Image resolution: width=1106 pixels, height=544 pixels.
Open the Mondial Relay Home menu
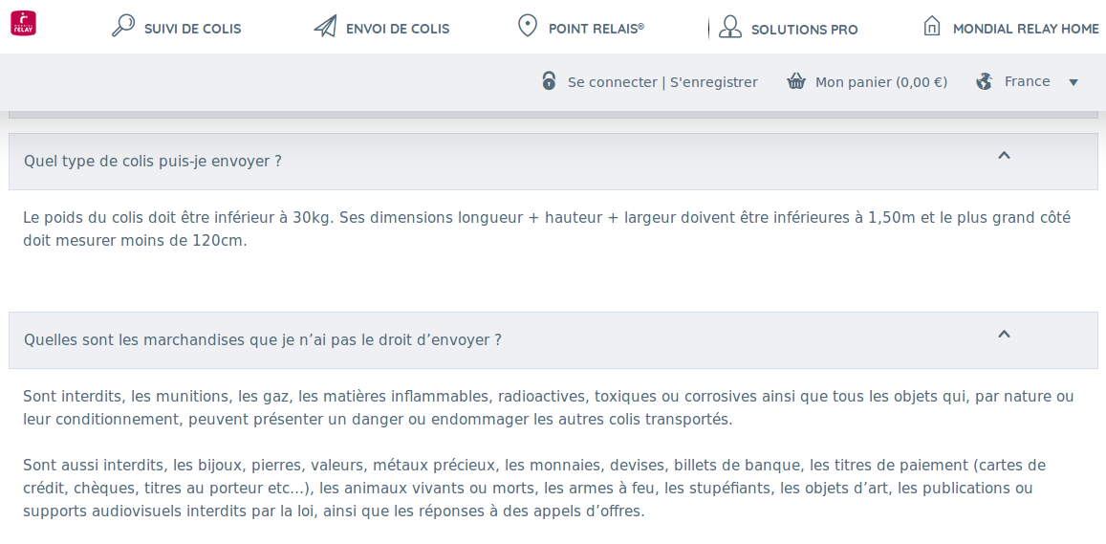tap(1026, 29)
